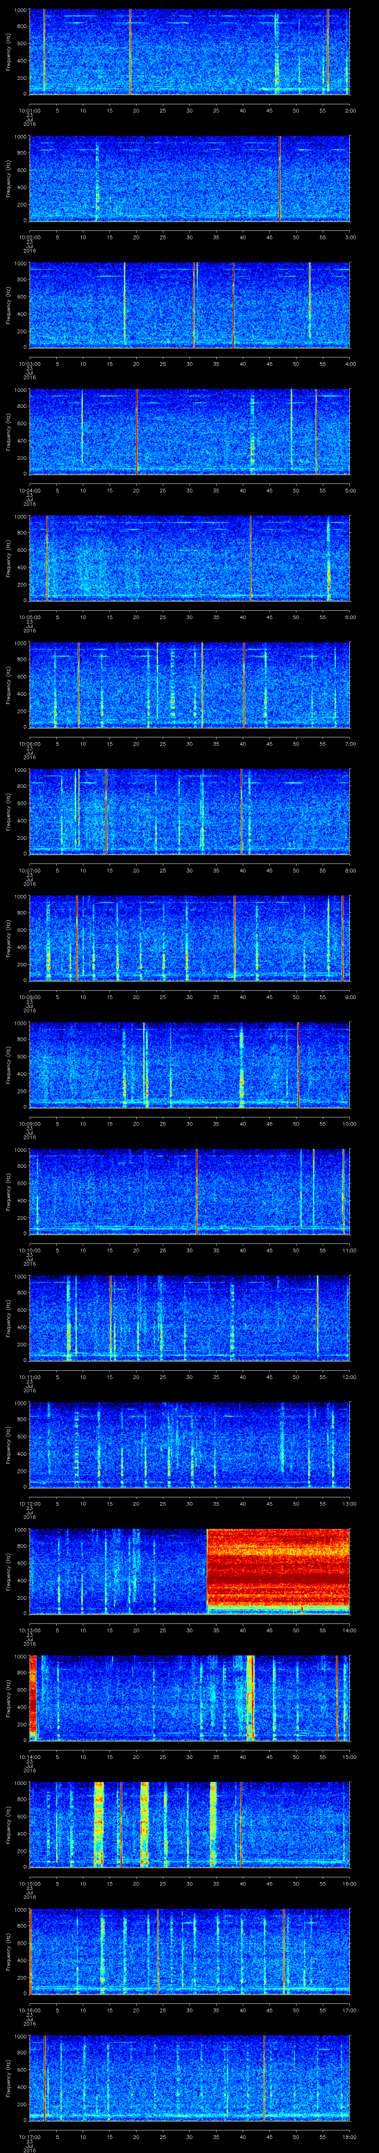Click the spectrogram panel starting at 10:04:00
Image resolution: width=379 pixels, height=2153 pixels.
tap(189, 431)
